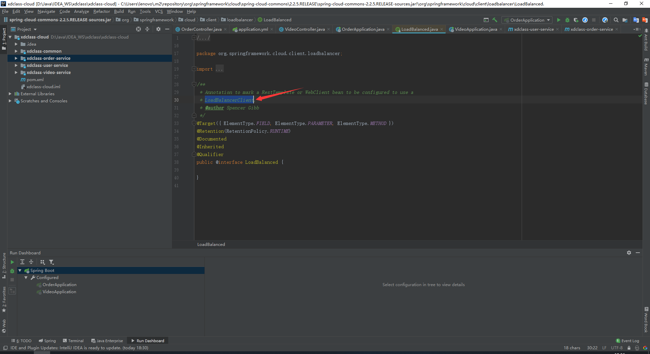Image resolution: width=650 pixels, height=354 pixels.
Task: Toggle the Database tool window sidebar button
Action: tap(646, 94)
